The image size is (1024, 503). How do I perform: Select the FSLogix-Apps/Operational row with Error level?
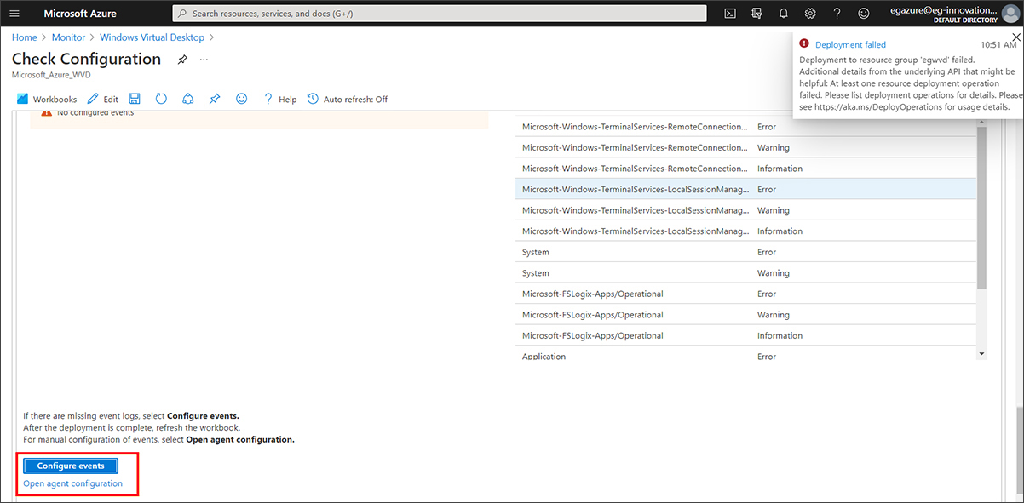(746, 294)
